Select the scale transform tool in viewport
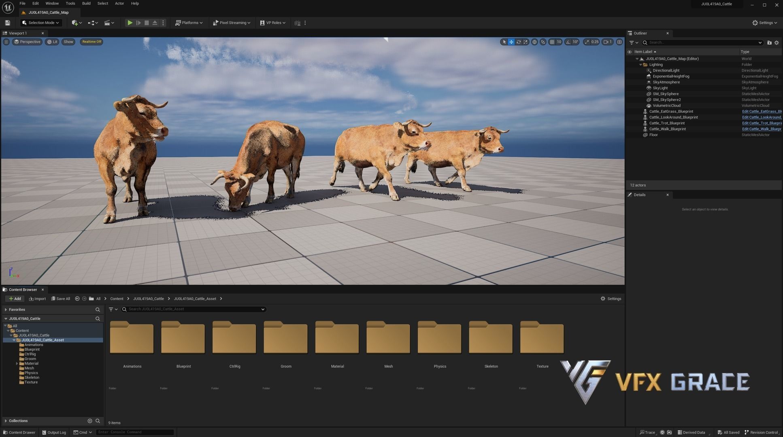The height and width of the screenshot is (437, 783). (526, 42)
